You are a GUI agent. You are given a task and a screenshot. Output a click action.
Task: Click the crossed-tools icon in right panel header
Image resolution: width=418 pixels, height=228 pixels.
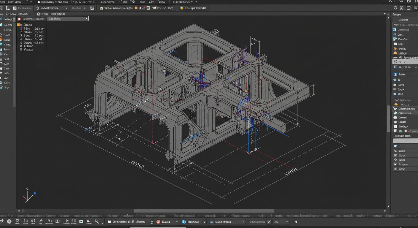tap(402, 8)
